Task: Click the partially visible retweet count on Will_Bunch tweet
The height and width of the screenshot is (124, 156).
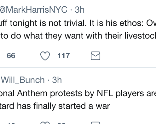Action: pos(11,123)
